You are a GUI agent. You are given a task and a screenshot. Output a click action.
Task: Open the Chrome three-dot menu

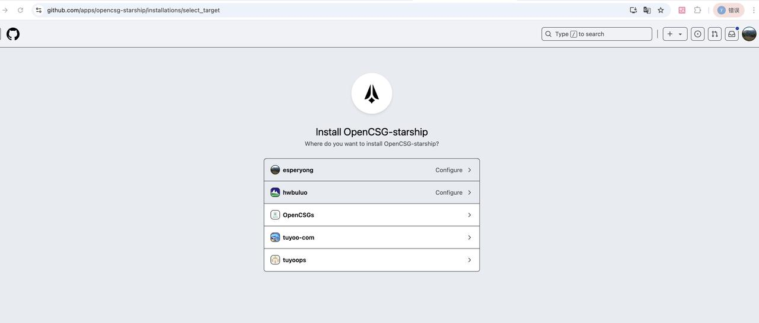[x=753, y=10]
